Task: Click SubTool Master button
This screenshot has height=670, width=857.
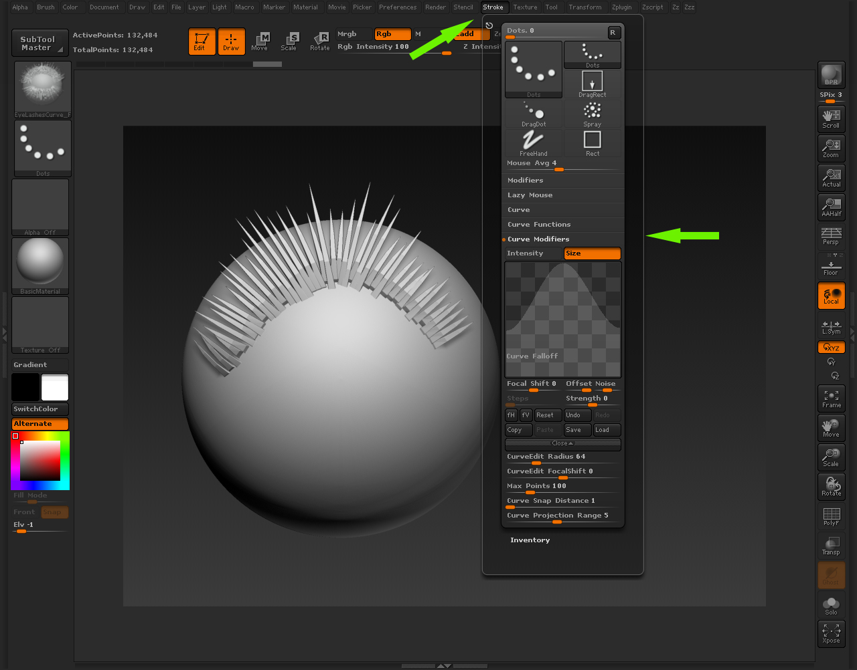Action: point(40,43)
